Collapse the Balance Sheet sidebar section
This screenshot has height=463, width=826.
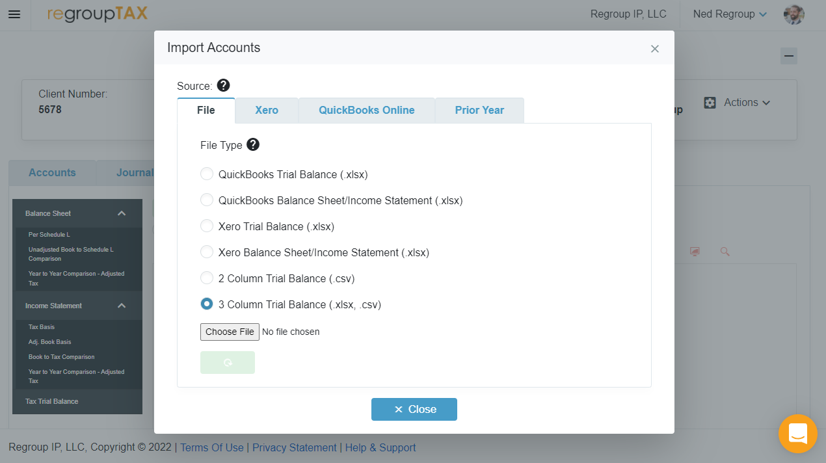(x=122, y=213)
